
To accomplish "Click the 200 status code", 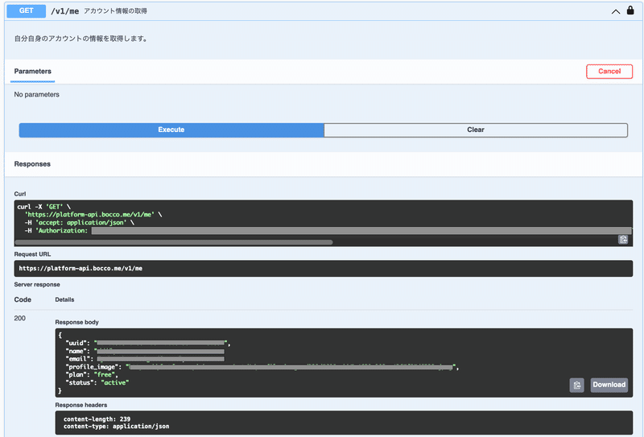I will pyautogui.click(x=19, y=319).
